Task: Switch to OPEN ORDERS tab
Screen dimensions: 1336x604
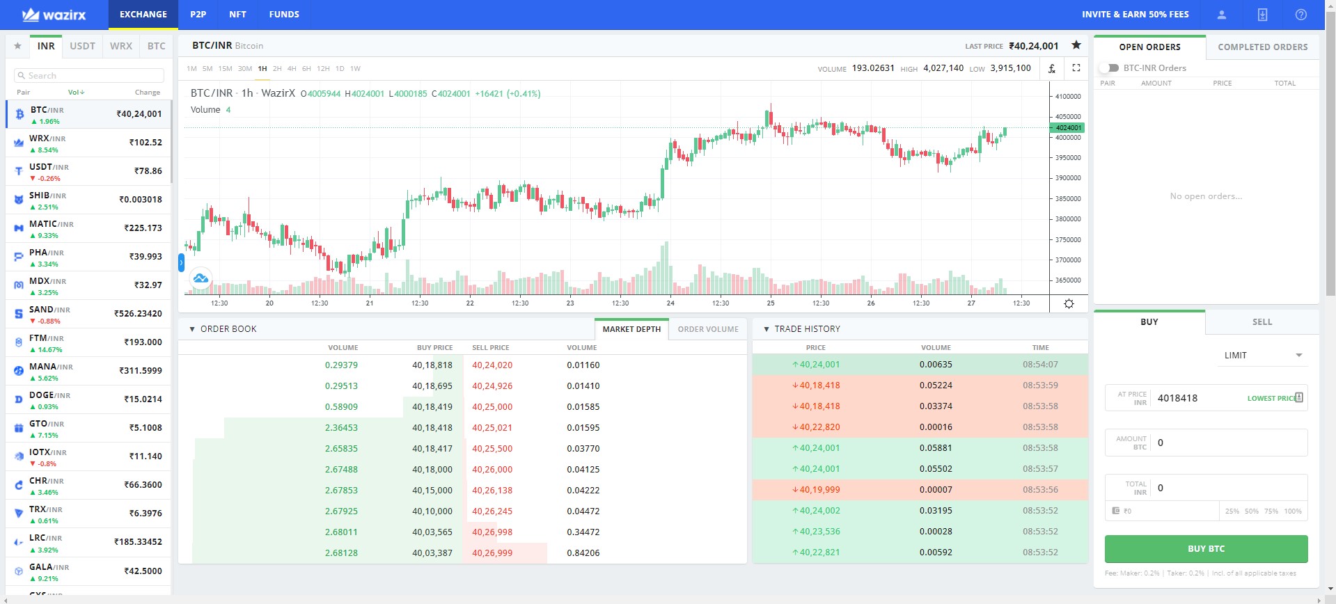Action: pyautogui.click(x=1150, y=47)
